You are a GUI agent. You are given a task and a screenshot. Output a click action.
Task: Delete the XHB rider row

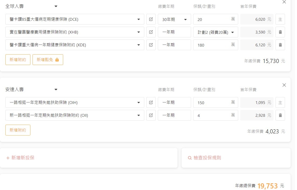coord(280,32)
